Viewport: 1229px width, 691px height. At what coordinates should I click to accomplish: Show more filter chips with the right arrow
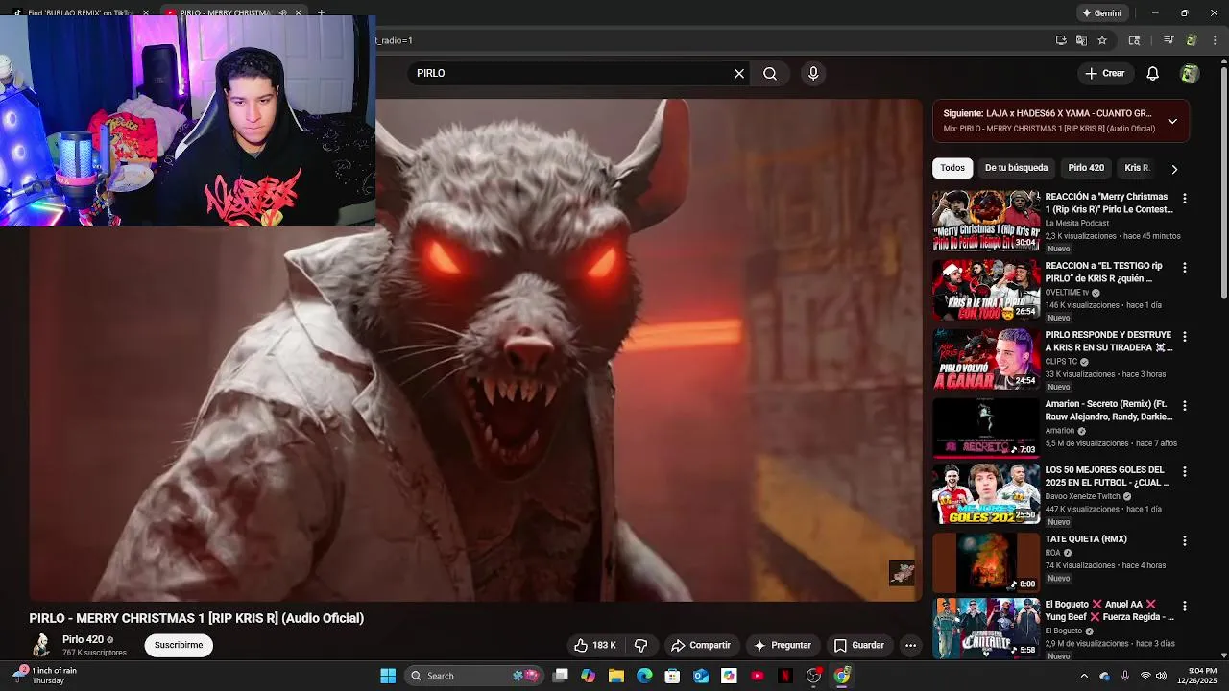1173,168
